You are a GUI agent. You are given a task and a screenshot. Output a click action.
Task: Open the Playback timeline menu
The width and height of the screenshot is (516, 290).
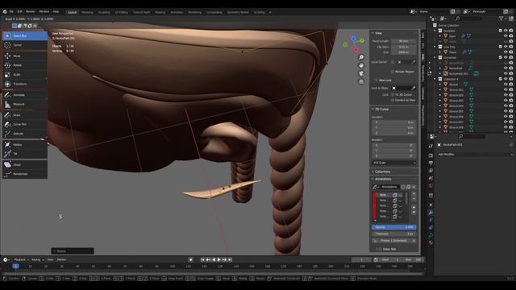[21, 259]
